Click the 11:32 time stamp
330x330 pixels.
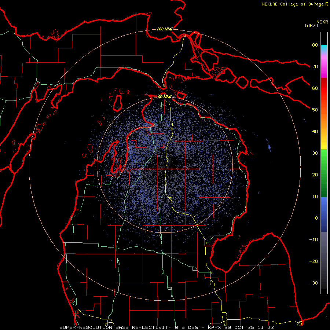(x=265, y=327)
